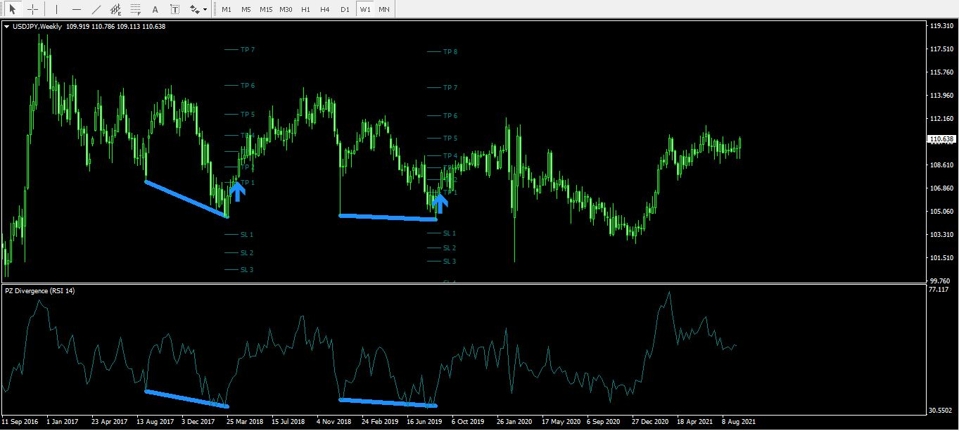Viewport: 959px width, 431px height.
Task: Choose the text tool
Action: click(x=155, y=10)
